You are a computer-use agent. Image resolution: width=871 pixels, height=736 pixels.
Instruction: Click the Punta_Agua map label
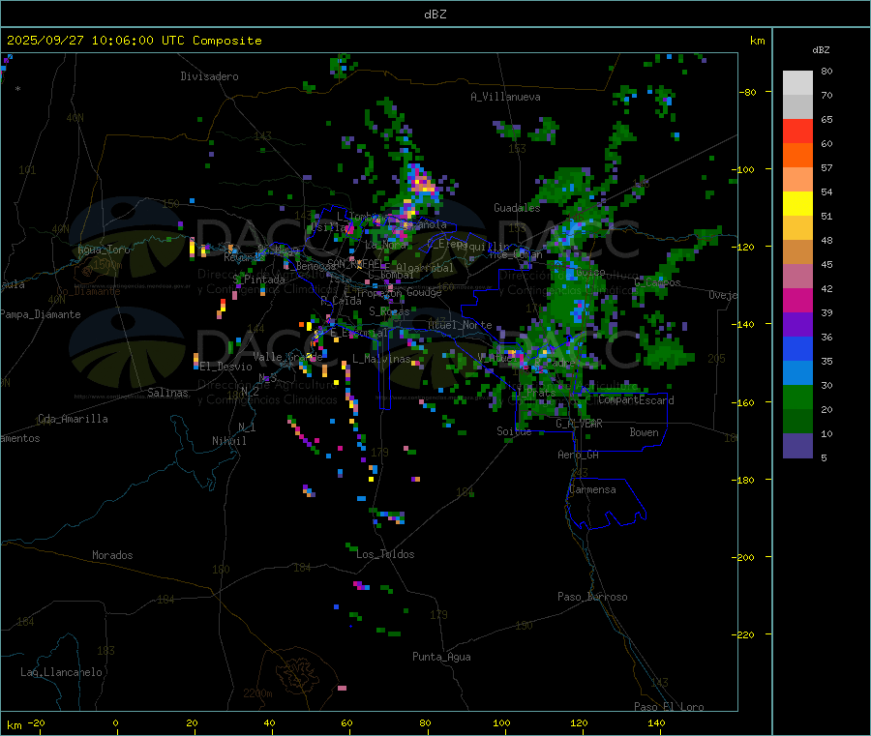[x=441, y=657]
